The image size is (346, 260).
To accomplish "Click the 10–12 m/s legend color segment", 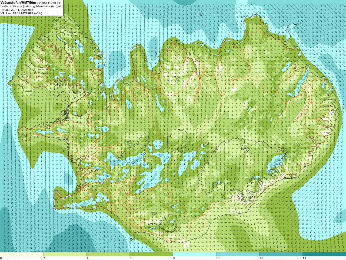I will tap(238, 254).
